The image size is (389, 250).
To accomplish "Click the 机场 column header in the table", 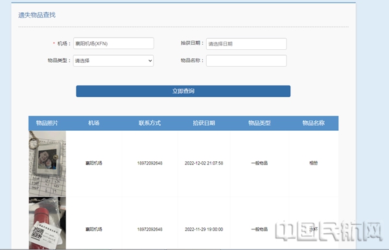I will click(94, 123).
